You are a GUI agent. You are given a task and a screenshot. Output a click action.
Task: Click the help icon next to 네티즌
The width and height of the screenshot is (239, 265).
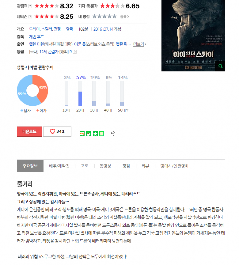click(x=30, y=16)
